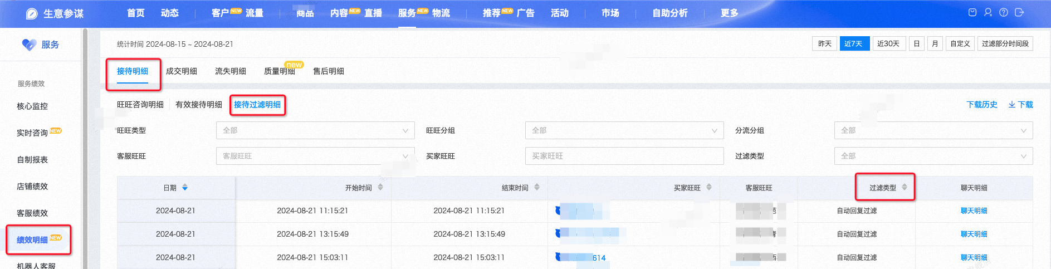
Task: Open 客服绩效 in sidebar
Action: tap(32, 213)
